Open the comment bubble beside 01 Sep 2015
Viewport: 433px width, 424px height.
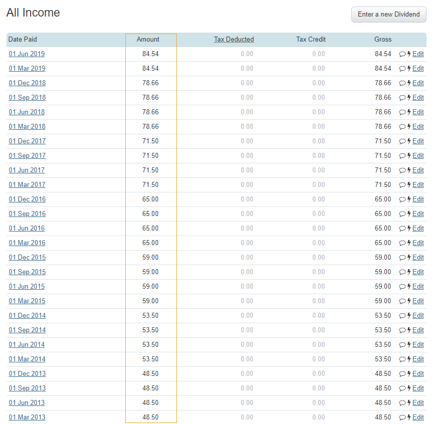point(402,272)
